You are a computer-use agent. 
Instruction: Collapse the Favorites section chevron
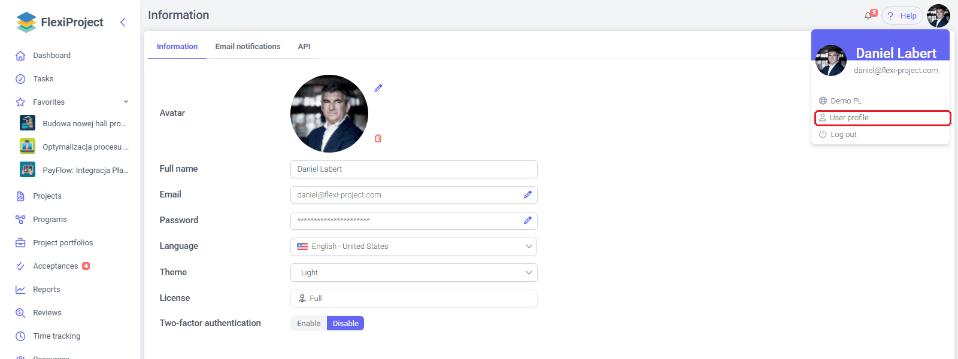pos(126,102)
